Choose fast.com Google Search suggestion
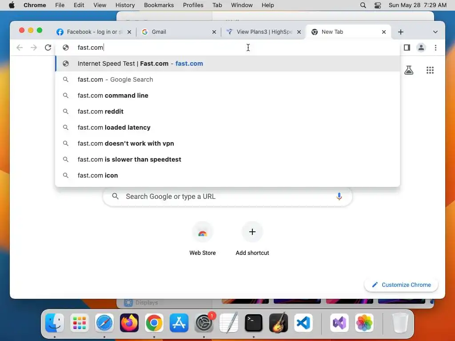Viewport: 455px width, 341px height. (227, 79)
